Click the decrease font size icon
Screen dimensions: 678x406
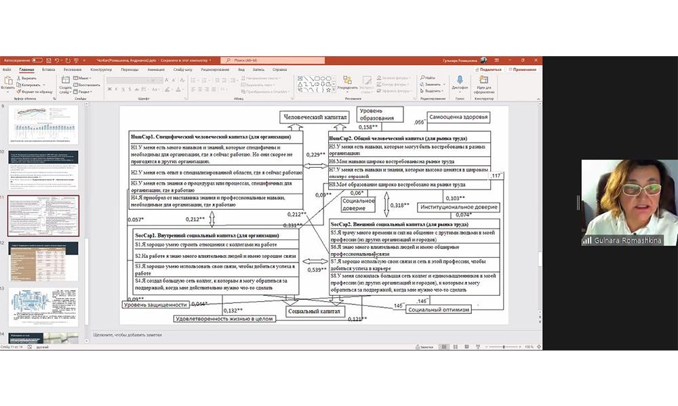[174, 81]
